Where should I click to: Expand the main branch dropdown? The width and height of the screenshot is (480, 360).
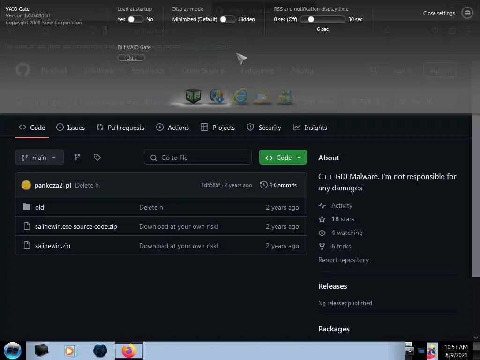coord(39,157)
